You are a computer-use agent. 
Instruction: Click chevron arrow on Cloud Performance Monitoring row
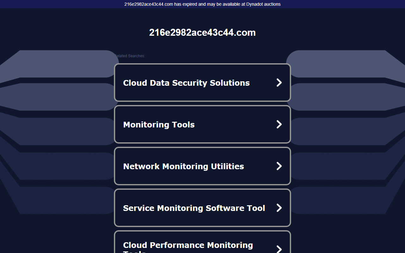(x=279, y=249)
